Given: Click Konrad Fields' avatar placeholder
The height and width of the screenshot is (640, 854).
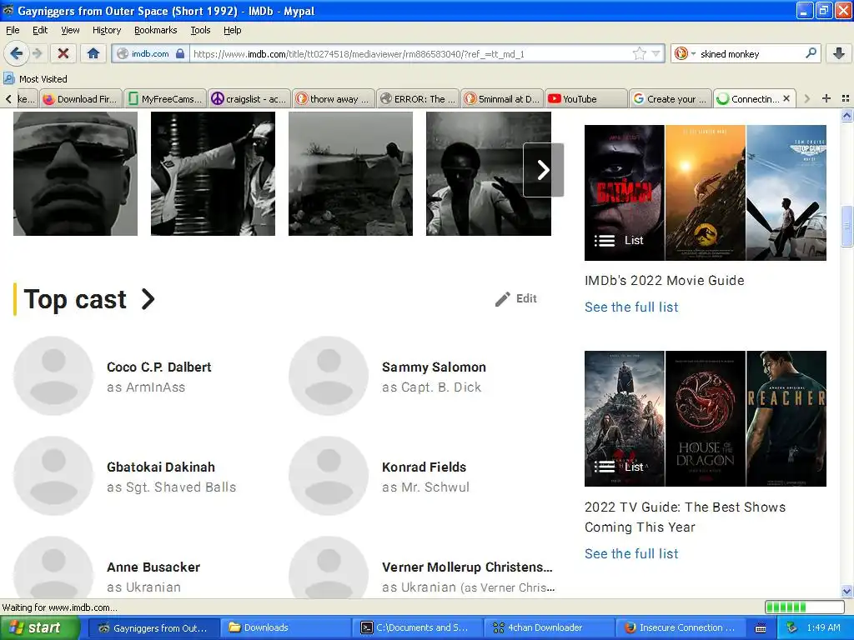Looking at the screenshot, I should (329, 476).
